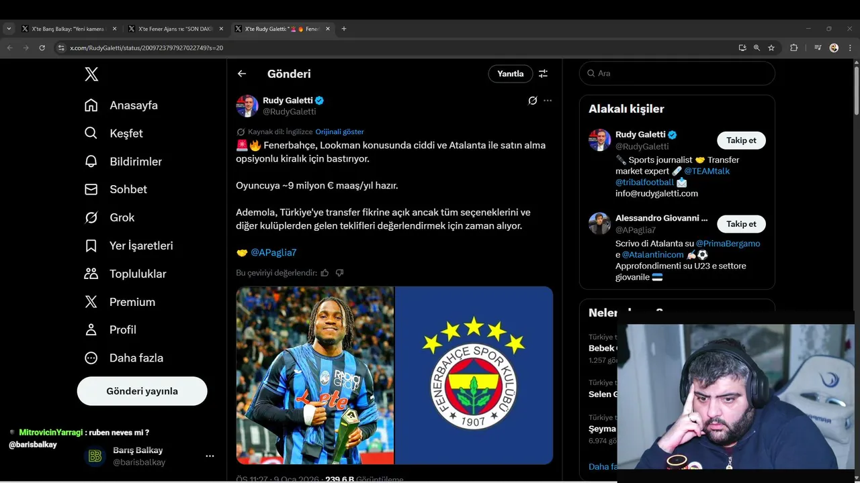The image size is (860, 483).
Task: Open Alessandro Giovanni's profile name
Action: pos(661,218)
